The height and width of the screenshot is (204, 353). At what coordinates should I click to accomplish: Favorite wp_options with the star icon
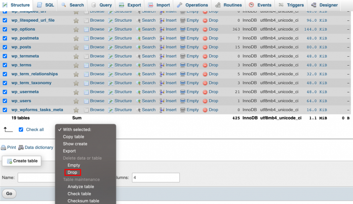(x=76, y=30)
